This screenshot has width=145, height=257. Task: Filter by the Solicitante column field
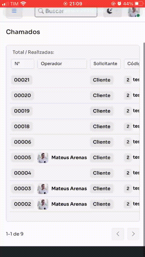click(x=105, y=64)
